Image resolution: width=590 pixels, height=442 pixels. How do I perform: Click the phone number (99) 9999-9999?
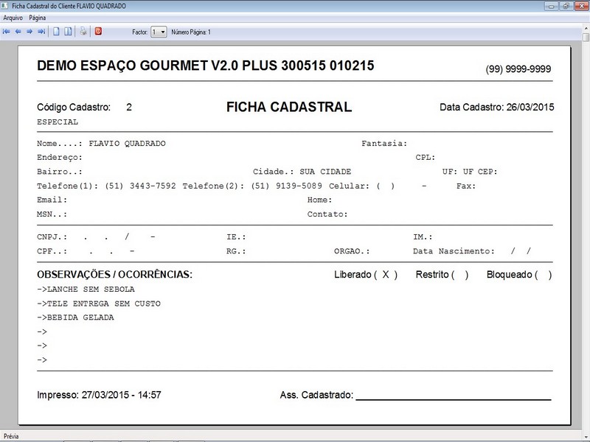(x=518, y=69)
